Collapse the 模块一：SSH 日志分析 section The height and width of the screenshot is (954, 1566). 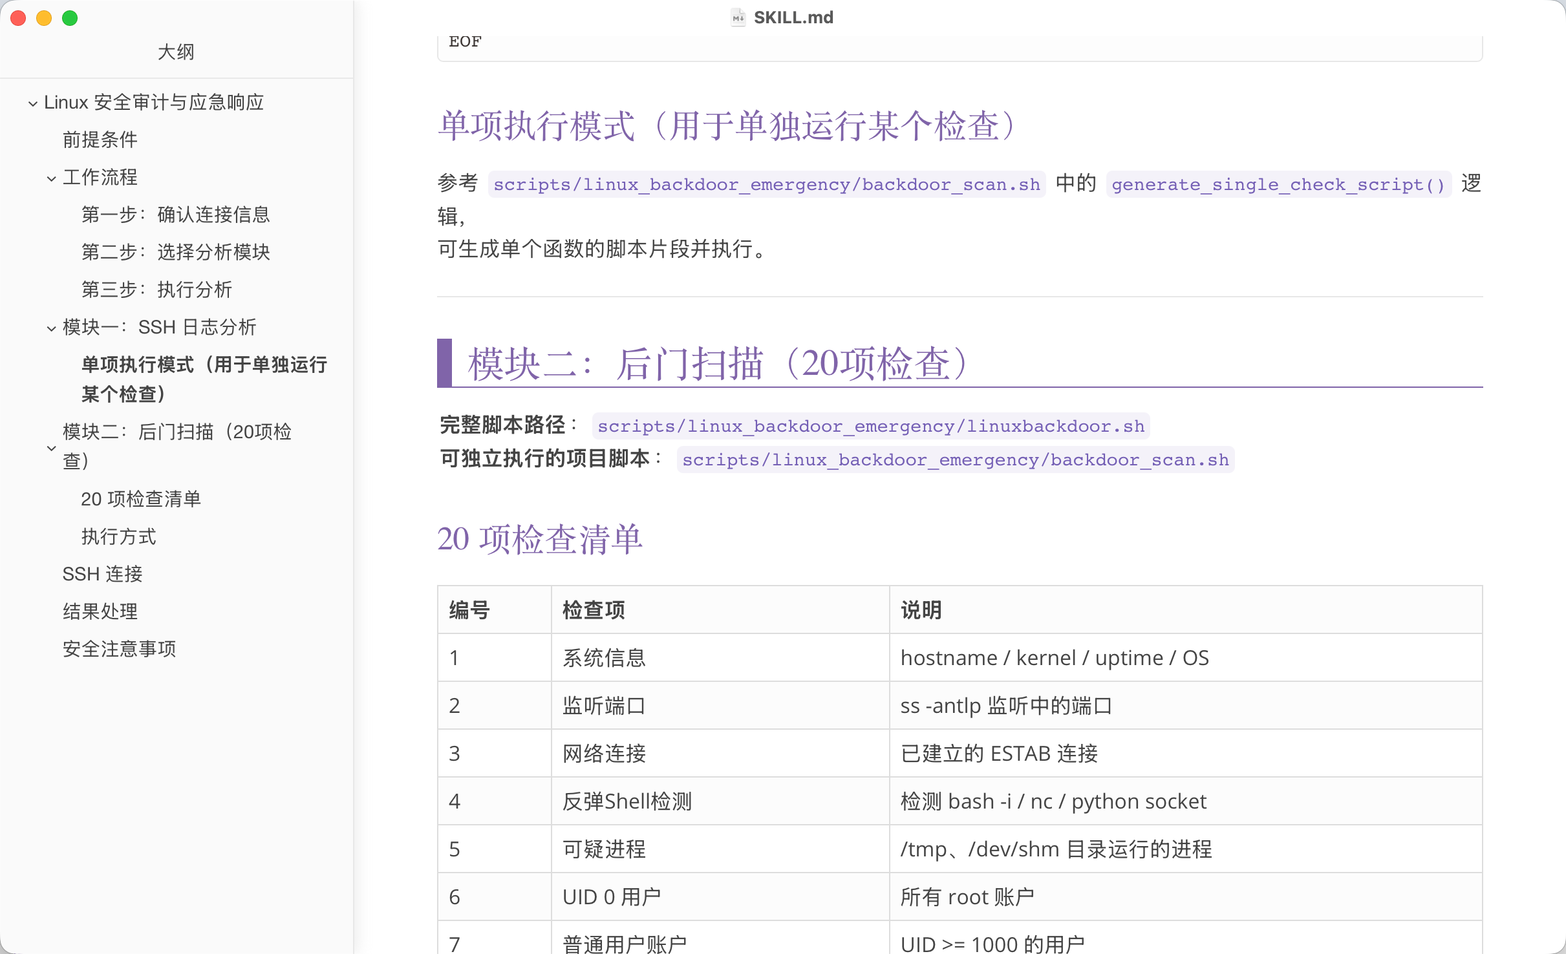[x=51, y=328]
